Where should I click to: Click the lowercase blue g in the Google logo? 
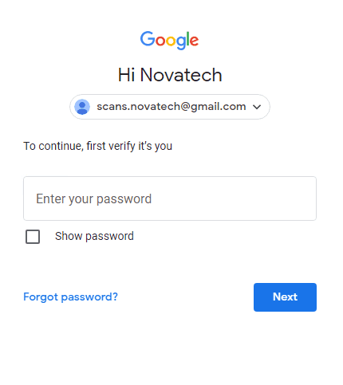point(181,43)
